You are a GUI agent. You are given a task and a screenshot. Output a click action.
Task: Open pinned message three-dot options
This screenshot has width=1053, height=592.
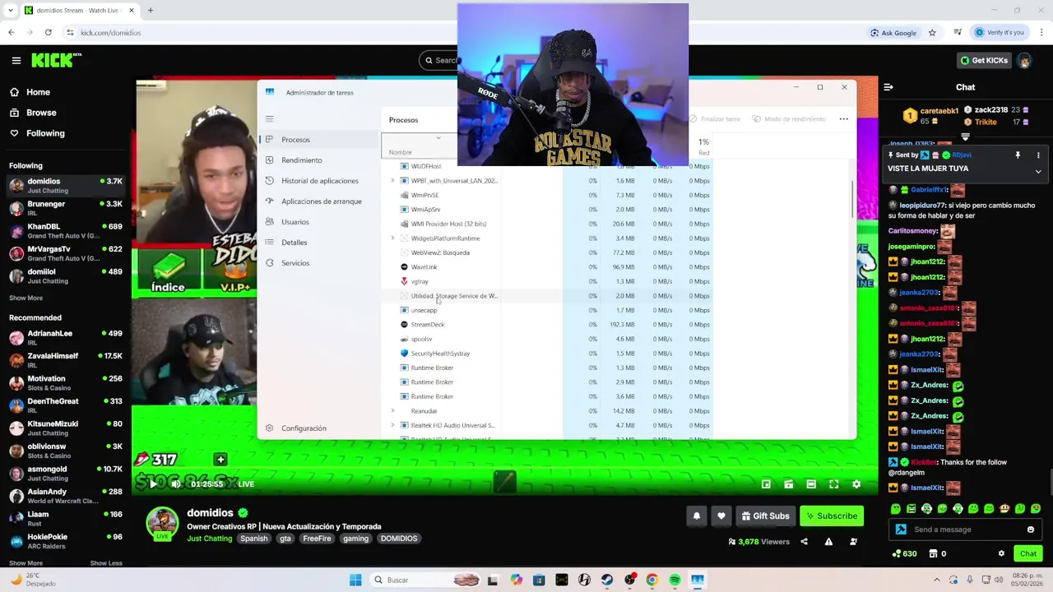(1038, 155)
